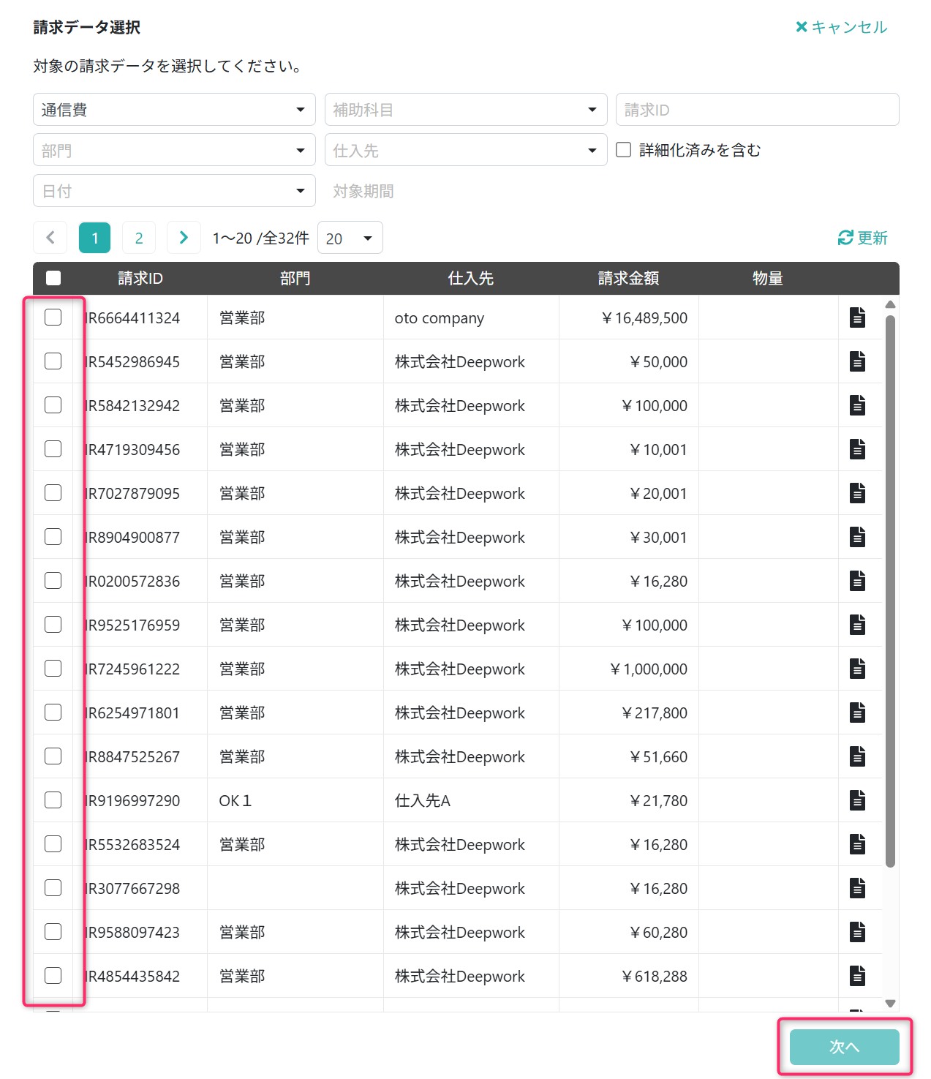The width and height of the screenshot is (931, 1079).
Task: View document for the ￥1,000,000 invoice
Action: point(857,669)
